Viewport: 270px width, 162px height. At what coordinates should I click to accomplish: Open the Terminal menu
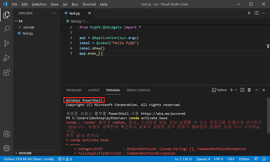click(x=89, y=4)
